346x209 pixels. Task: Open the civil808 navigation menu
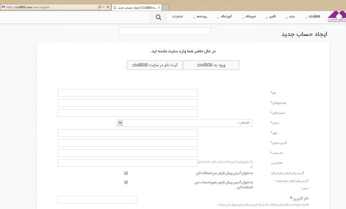(314, 16)
